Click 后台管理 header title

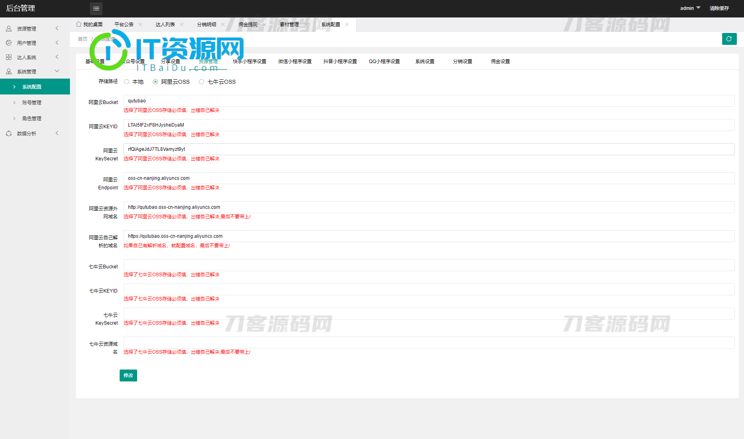tap(21, 8)
